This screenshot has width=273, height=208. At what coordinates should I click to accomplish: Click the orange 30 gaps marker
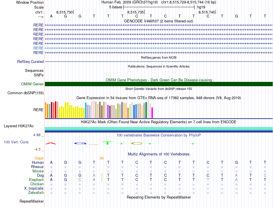click(102, 158)
